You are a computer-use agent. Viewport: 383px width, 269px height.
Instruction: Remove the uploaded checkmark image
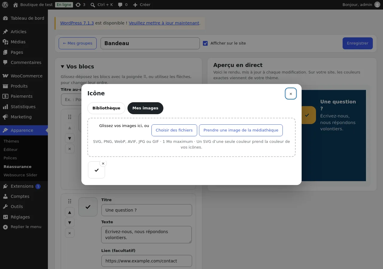point(103,163)
